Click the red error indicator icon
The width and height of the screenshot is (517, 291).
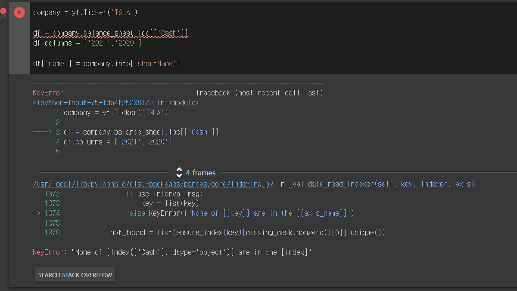(x=3, y=11)
